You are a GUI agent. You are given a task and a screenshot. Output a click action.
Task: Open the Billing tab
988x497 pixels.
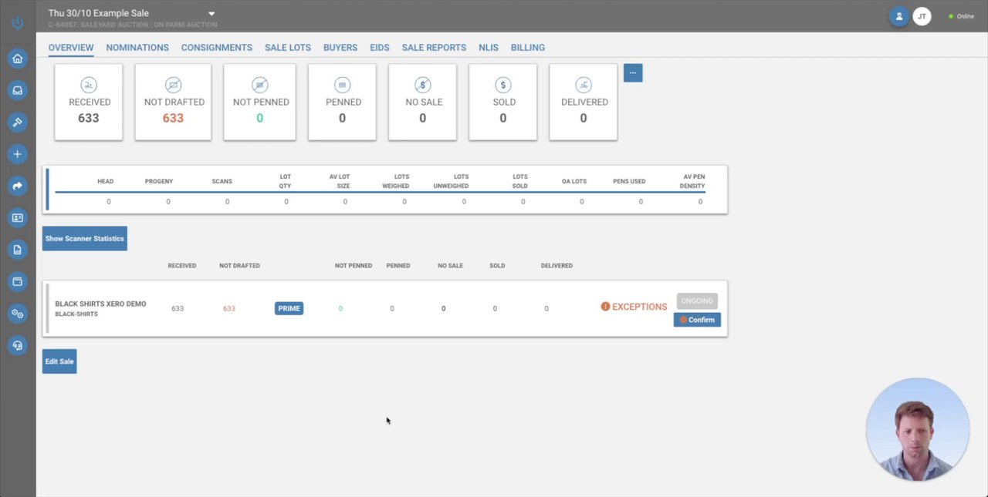528,48
